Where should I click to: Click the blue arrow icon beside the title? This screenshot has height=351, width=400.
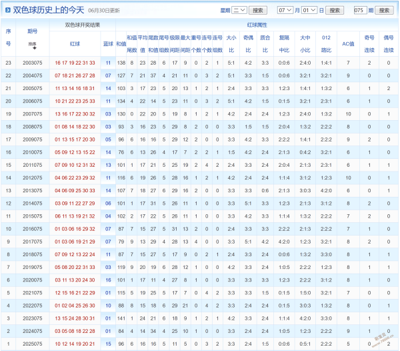(7, 10)
